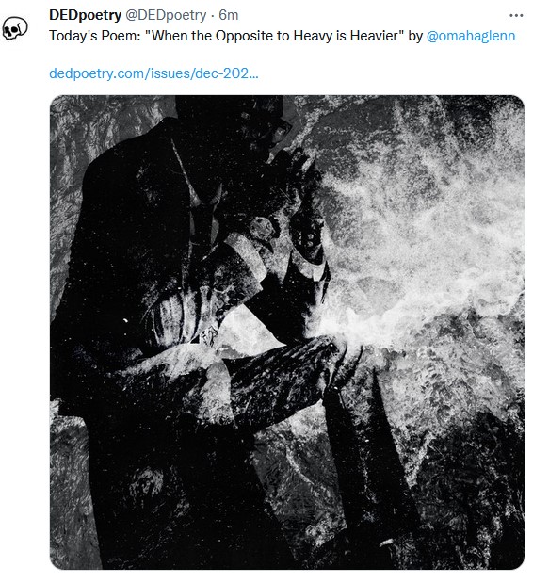Follow the dedpoetry.com/issues link
Viewport: 533px width, 583px height.
pos(153,73)
